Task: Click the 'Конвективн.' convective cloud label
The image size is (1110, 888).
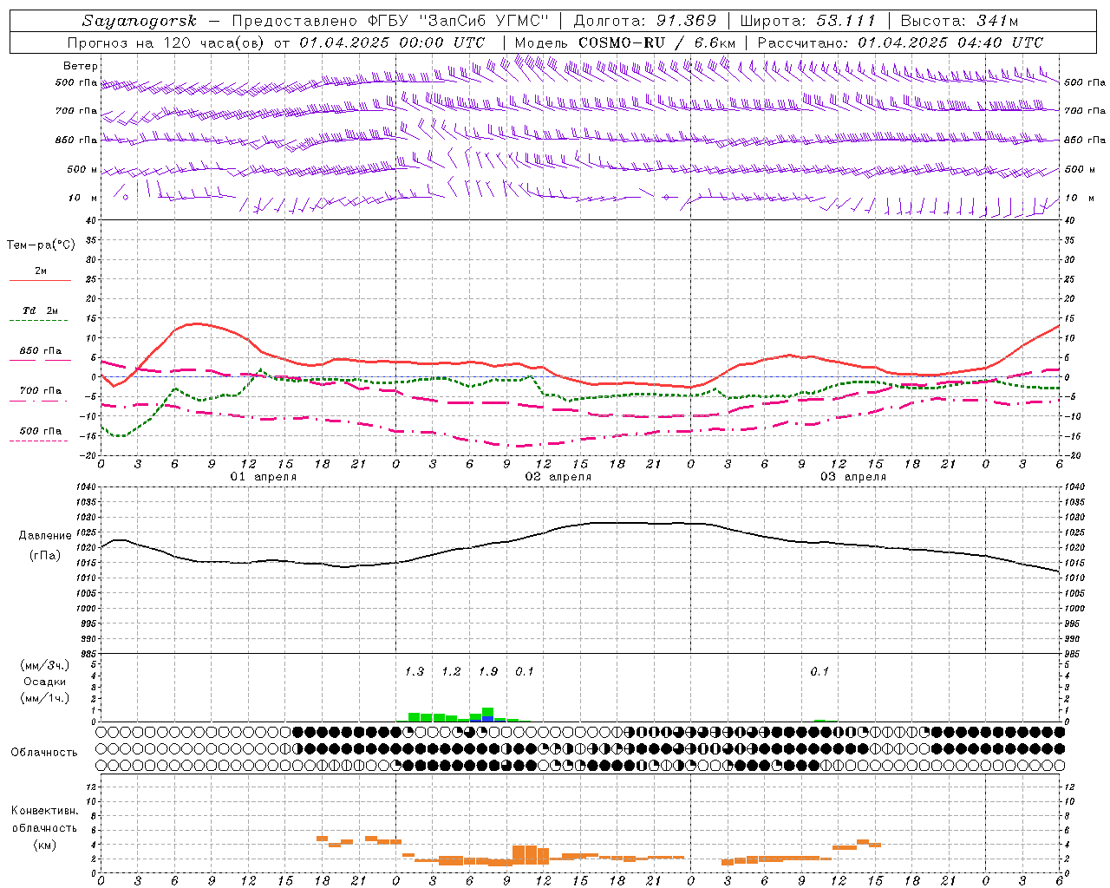Action: pos(45,811)
